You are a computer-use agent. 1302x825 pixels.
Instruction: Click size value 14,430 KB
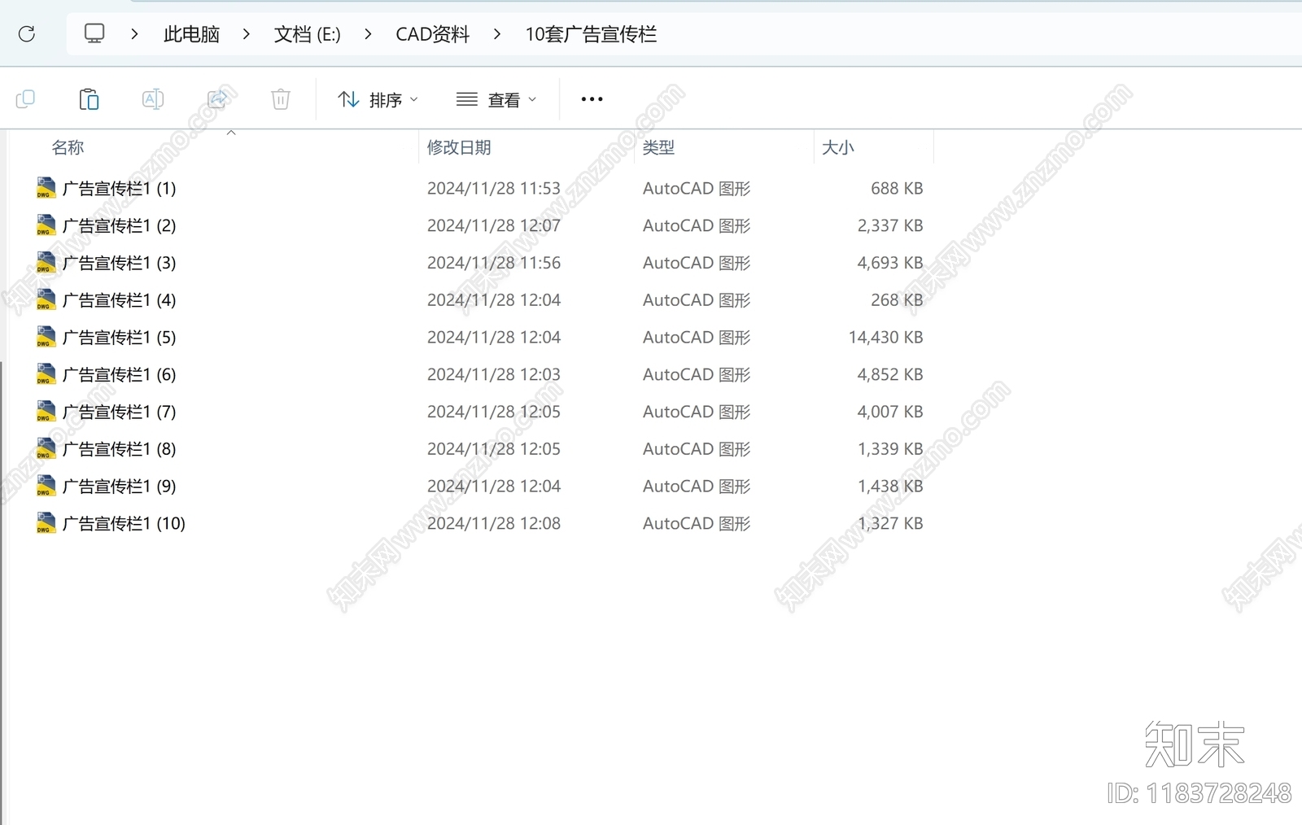point(885,338)
